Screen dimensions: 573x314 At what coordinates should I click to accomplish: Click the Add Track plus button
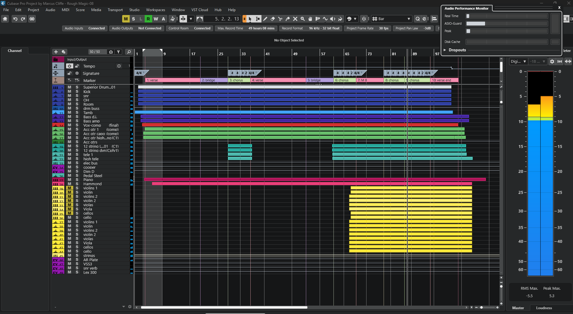pyautogui.click(x=56, y=52)
